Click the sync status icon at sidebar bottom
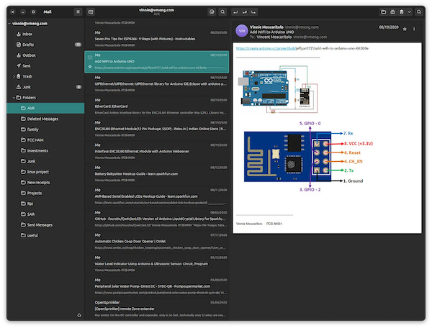The image size is (432, 328). click(79, 315)
